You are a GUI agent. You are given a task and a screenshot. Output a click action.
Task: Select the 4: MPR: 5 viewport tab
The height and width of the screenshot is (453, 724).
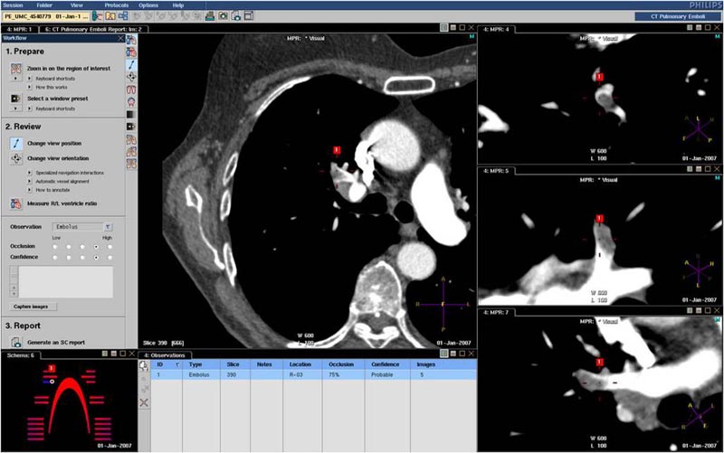496,171
